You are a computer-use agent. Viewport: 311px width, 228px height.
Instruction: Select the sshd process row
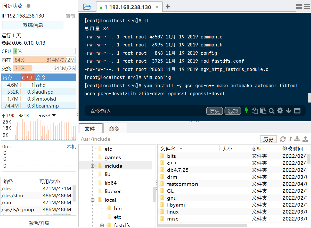click(x=39, y=85)
